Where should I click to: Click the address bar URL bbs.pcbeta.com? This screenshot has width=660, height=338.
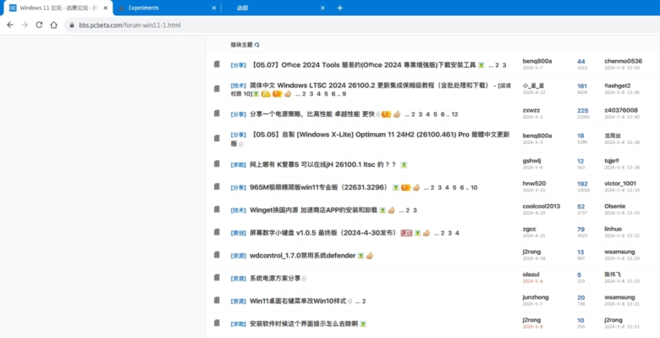tap(130, 25)
